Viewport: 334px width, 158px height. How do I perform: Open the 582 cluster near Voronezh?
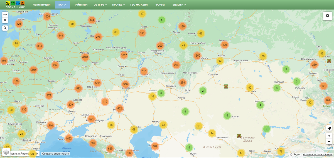[78, 89]
